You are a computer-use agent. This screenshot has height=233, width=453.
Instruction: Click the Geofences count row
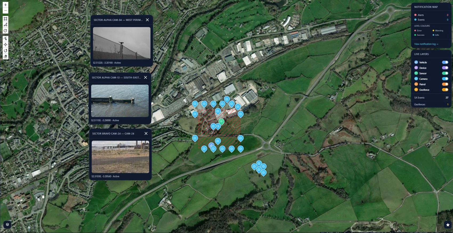[431, 105]
